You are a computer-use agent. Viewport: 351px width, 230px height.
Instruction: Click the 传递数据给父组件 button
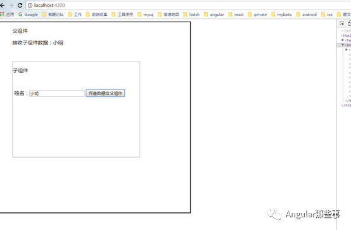tap(105, 93)
